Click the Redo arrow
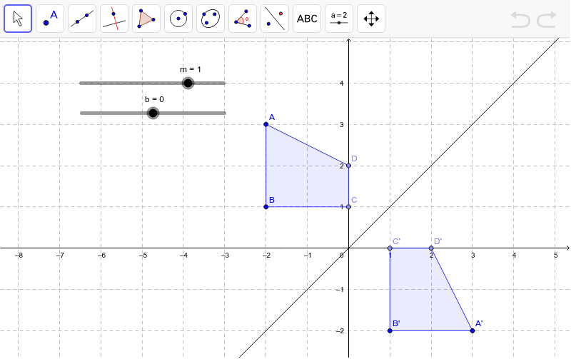The height and width of the screenshot is (359, 571). pos(547,19)
